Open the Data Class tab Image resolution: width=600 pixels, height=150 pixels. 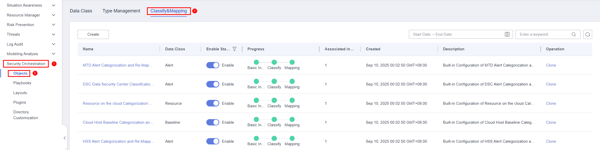tap(81, 11)
